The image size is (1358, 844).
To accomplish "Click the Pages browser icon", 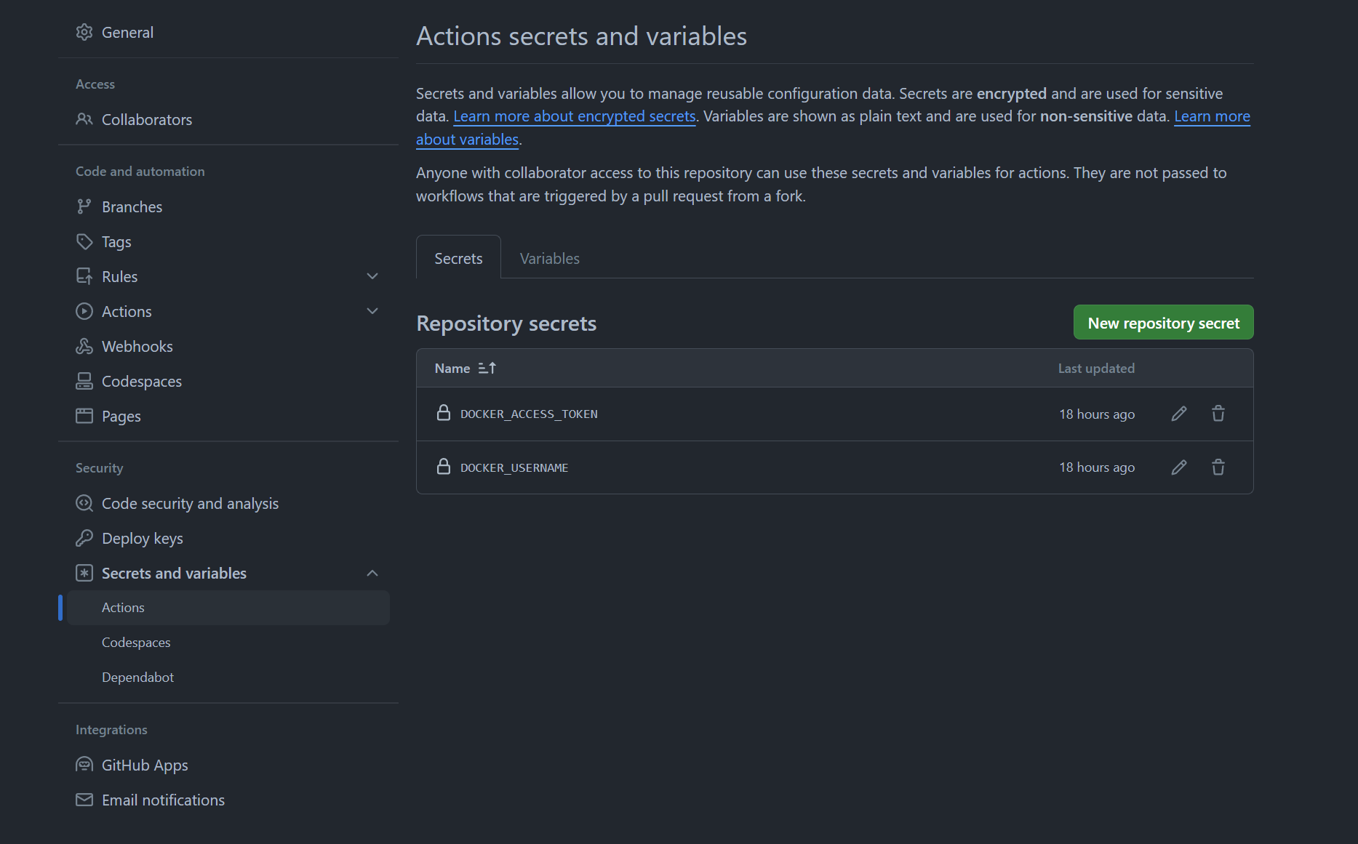I will (x=84, y=416).
